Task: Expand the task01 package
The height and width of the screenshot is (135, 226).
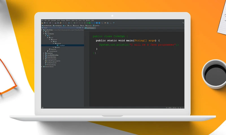Action: point(53,47)
